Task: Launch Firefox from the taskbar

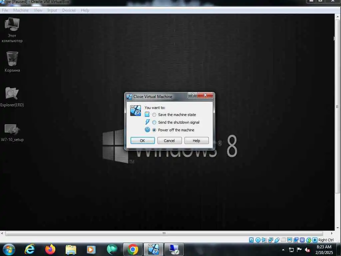Action: coord(50,249)
